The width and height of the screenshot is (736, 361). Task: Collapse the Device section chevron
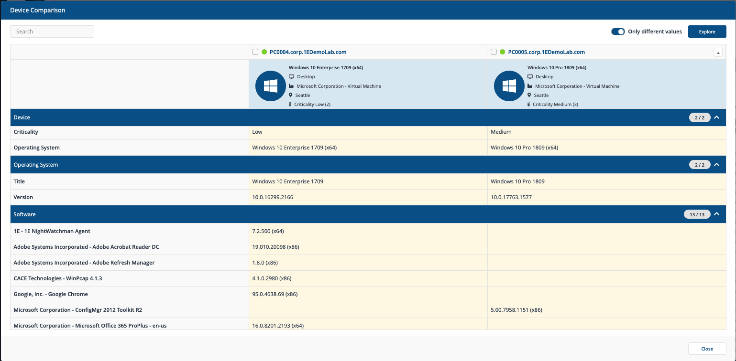coord(716,117)
